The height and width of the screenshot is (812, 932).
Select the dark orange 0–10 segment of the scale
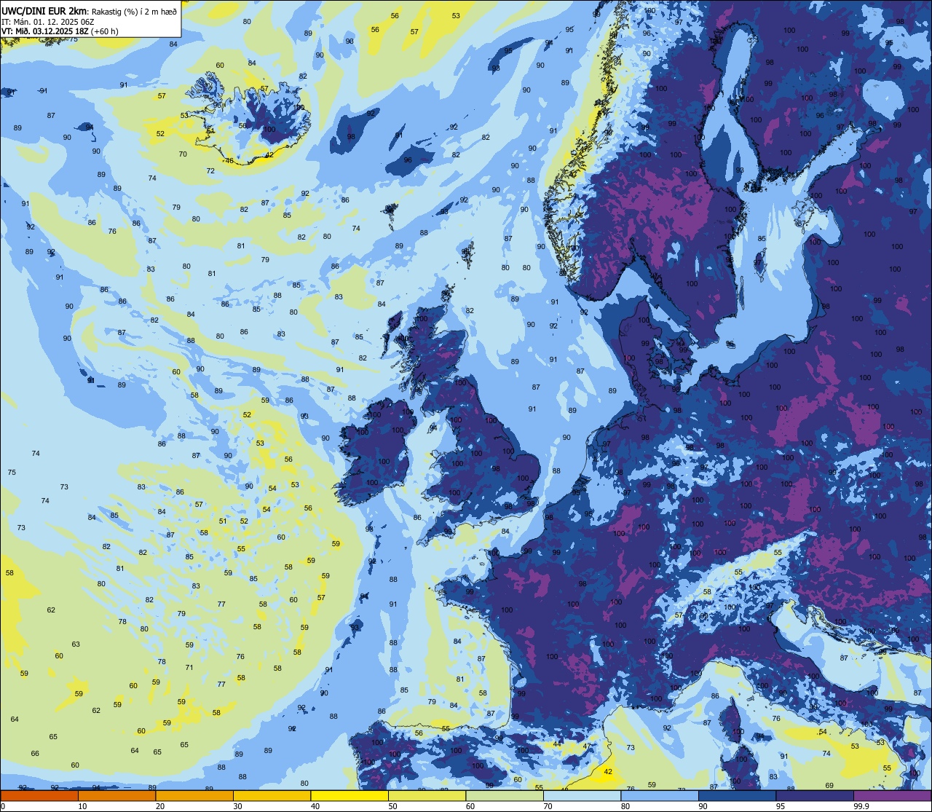39,795
